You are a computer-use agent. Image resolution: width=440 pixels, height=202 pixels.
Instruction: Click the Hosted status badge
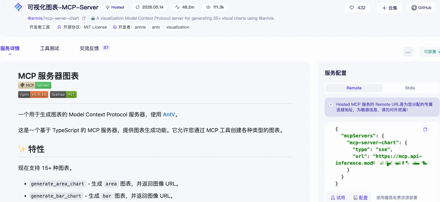(x=115, y=7)
